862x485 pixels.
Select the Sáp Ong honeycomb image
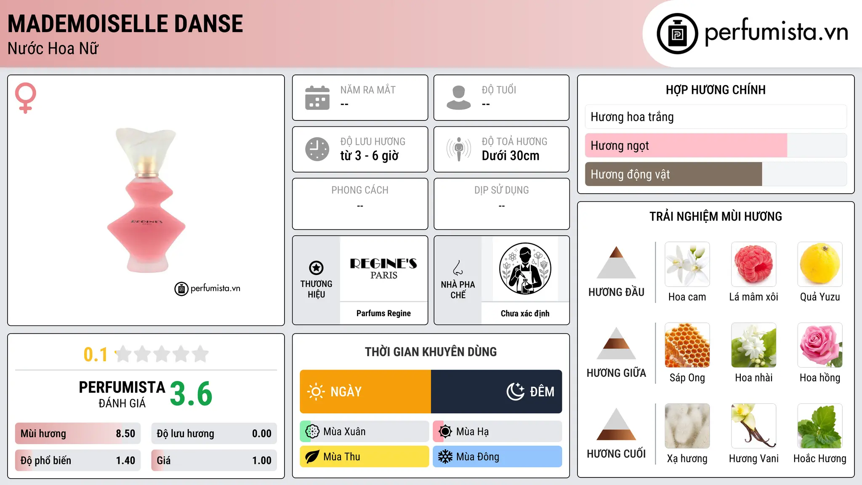click(687, 345)
